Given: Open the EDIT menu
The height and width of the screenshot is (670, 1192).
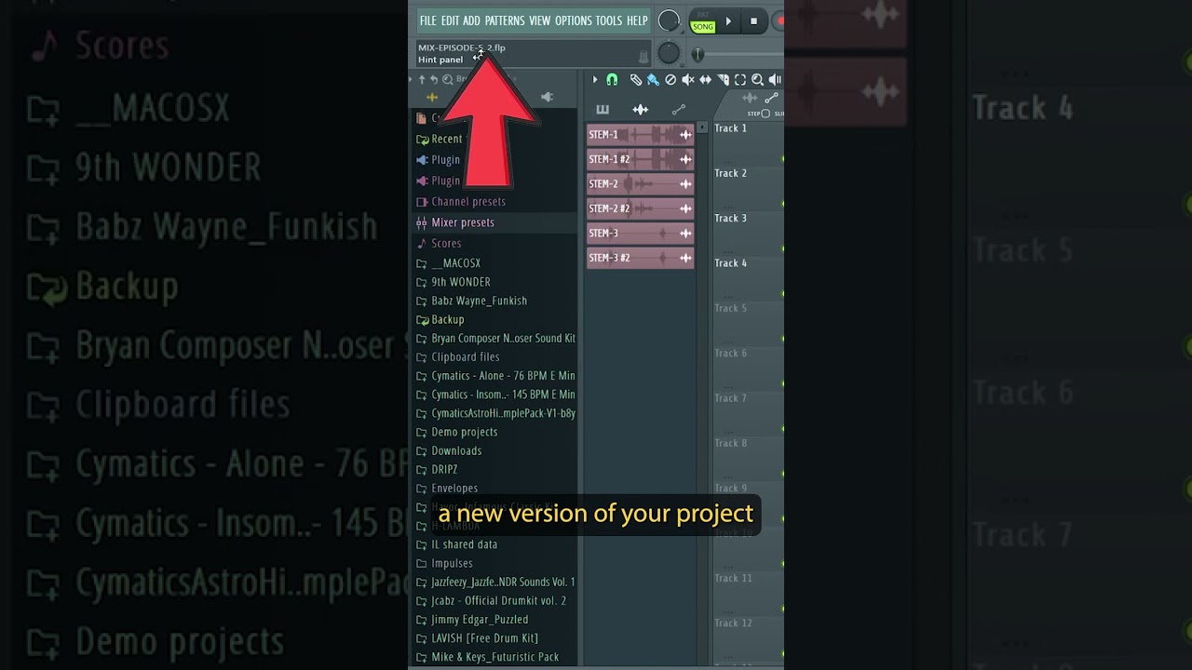Looking at the screenshot, I should 450,20.
